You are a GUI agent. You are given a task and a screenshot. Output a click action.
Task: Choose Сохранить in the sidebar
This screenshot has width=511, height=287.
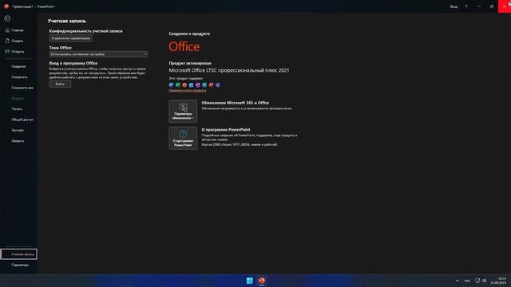[x=19, y=77]
